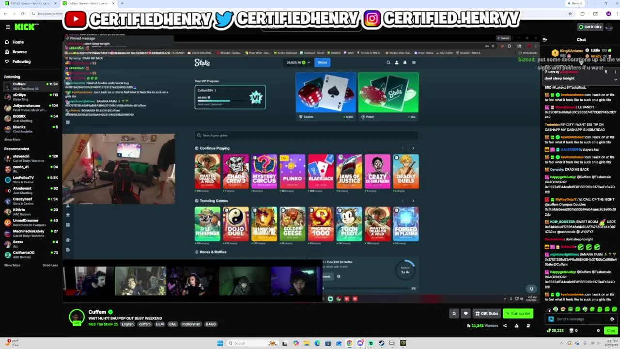Image resolution: width=620 pixels, height=349 pixels.
Task: Click the green Chat send button
Action: pos(610,331)
